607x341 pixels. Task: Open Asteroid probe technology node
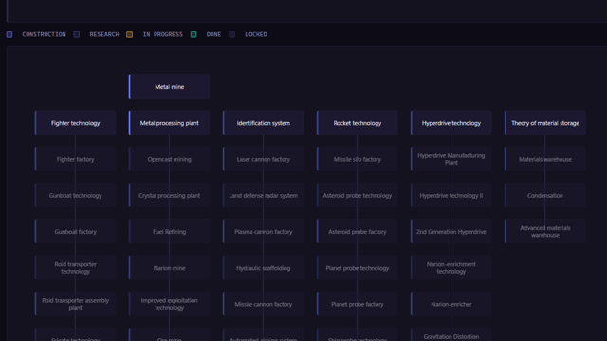[x=358, y=196]
